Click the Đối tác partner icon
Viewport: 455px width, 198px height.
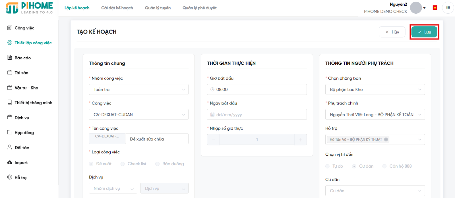point(10,147)
